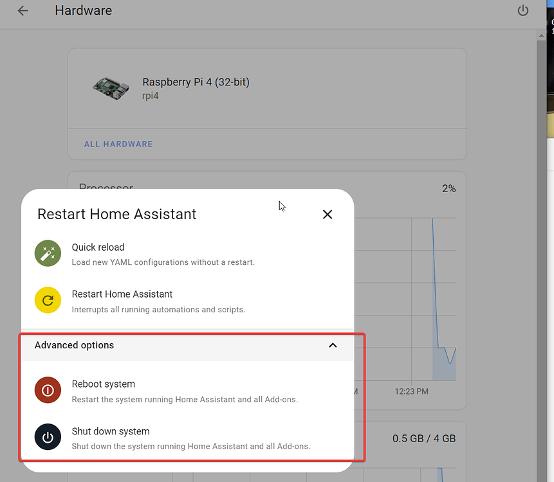This screenshot has width=554, height=482.
Task: Click the red Reboot system icon
Action: pyautogui.click(x=48, y=390)
